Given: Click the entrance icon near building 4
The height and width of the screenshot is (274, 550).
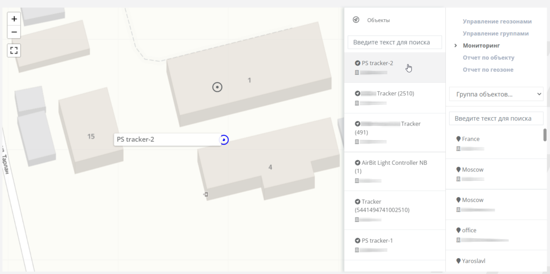Looking at the screenshot, I should (x=205, y=194).
